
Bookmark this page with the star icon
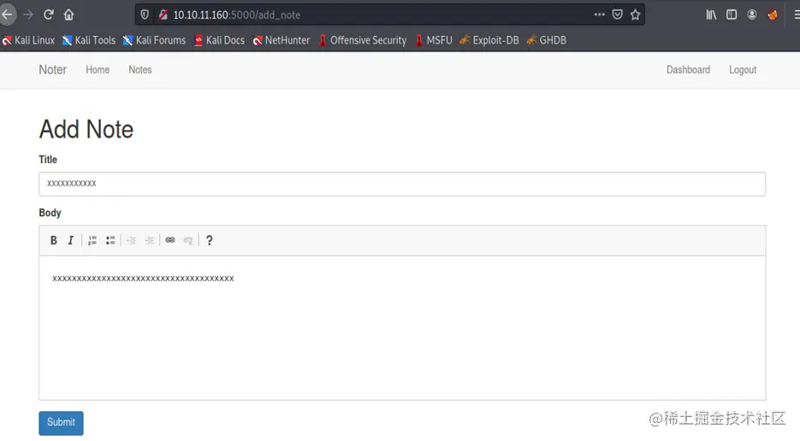(x=635, y=15)
